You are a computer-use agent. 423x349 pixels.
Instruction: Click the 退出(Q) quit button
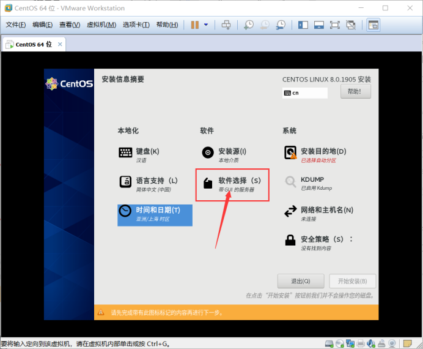[x=301, y=281]
